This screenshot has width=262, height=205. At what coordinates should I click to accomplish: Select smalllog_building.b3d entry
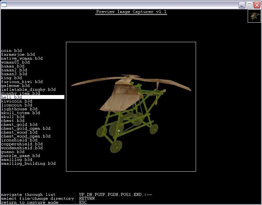click(x=28, y=163)
